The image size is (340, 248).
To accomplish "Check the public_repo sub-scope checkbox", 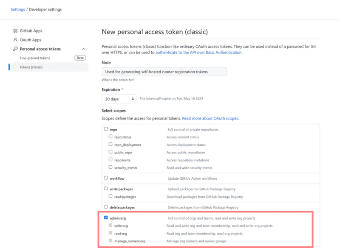I will 110,152.
